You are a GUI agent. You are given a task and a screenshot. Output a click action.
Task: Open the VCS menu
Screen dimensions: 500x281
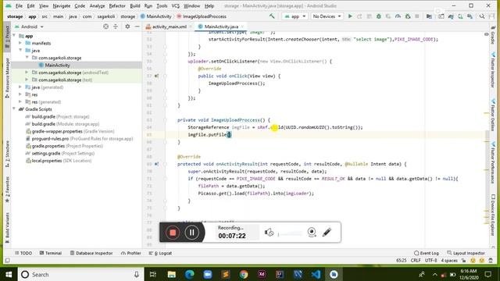coord(175,5)
